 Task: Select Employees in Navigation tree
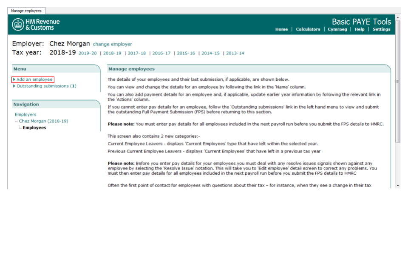pyautogui.click(x=34, y=128)
